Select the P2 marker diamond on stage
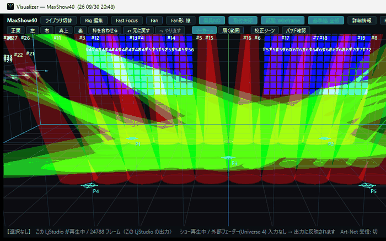The image size is (386, 241). point(325,138)
